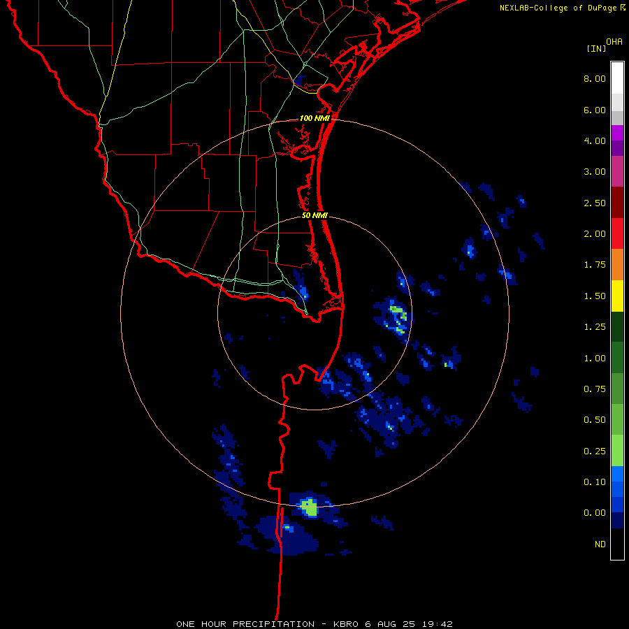Click the 1.00 legend value
The image size is (629, 629).
pyautogui.click(x=595, y=359)
